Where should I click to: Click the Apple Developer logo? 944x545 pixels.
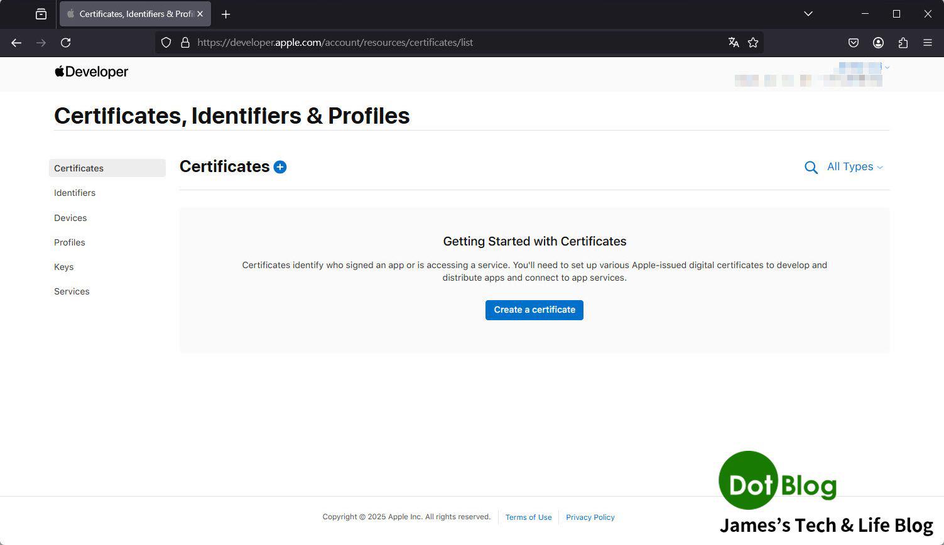click(x=92, y=72)
